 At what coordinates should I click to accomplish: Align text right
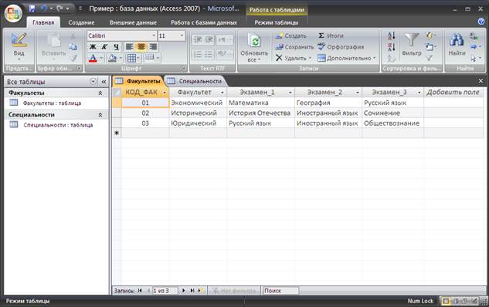[153, 47]
